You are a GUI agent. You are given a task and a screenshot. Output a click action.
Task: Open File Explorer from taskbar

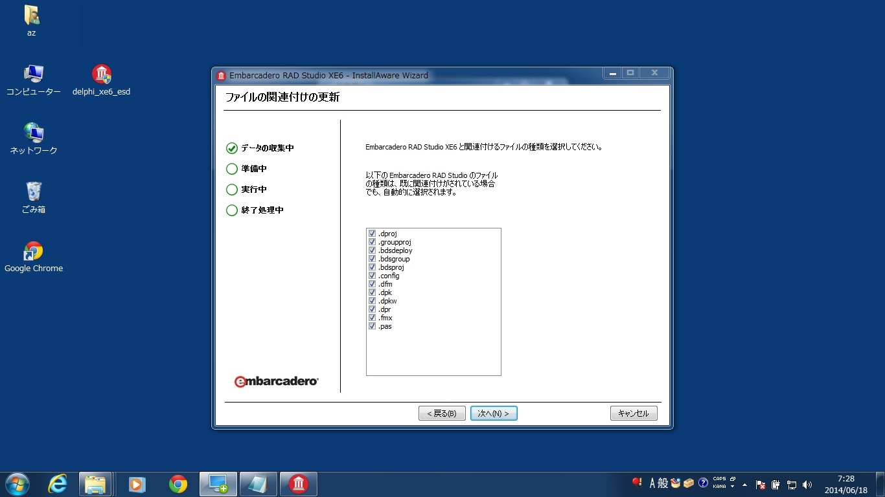95,484
